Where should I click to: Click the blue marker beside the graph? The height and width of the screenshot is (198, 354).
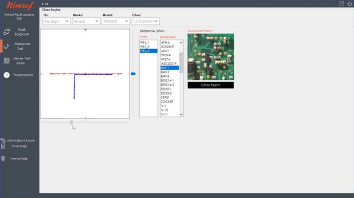coord(133,74)
